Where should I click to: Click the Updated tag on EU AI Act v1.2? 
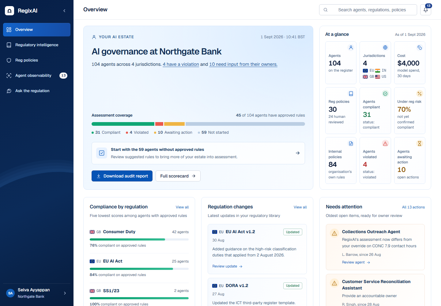[x=293, y=232]
